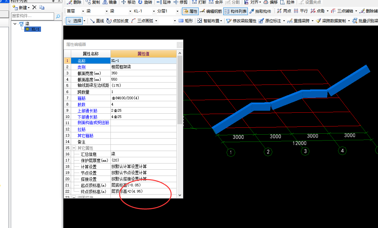Collapse the 梁 tree node
This screenshot has height=228, width=378.
pyautogui.click(x=15, y=24)
